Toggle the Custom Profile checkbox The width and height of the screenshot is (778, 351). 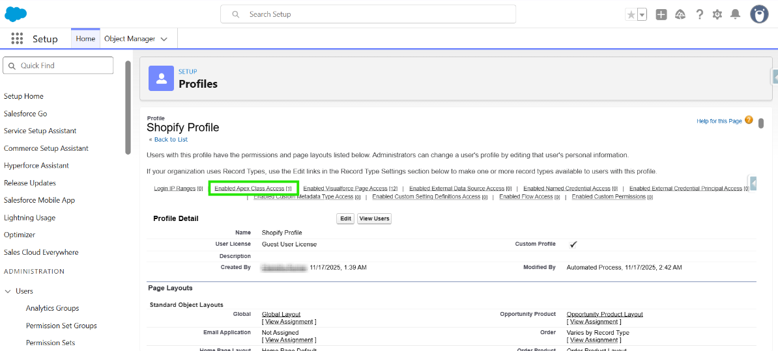(573, 244)
